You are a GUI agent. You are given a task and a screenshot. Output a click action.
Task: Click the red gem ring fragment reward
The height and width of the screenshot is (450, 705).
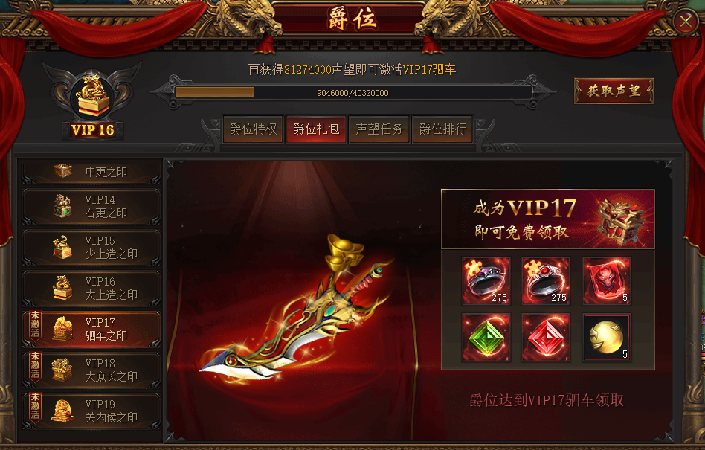pos(545,281)
